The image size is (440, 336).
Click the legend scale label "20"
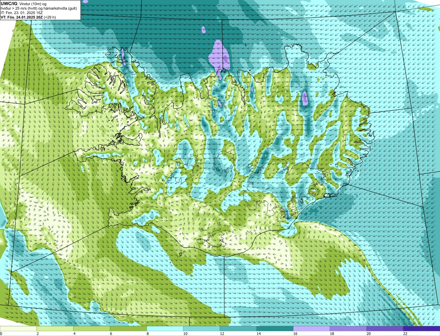click(x=368, y=334)
